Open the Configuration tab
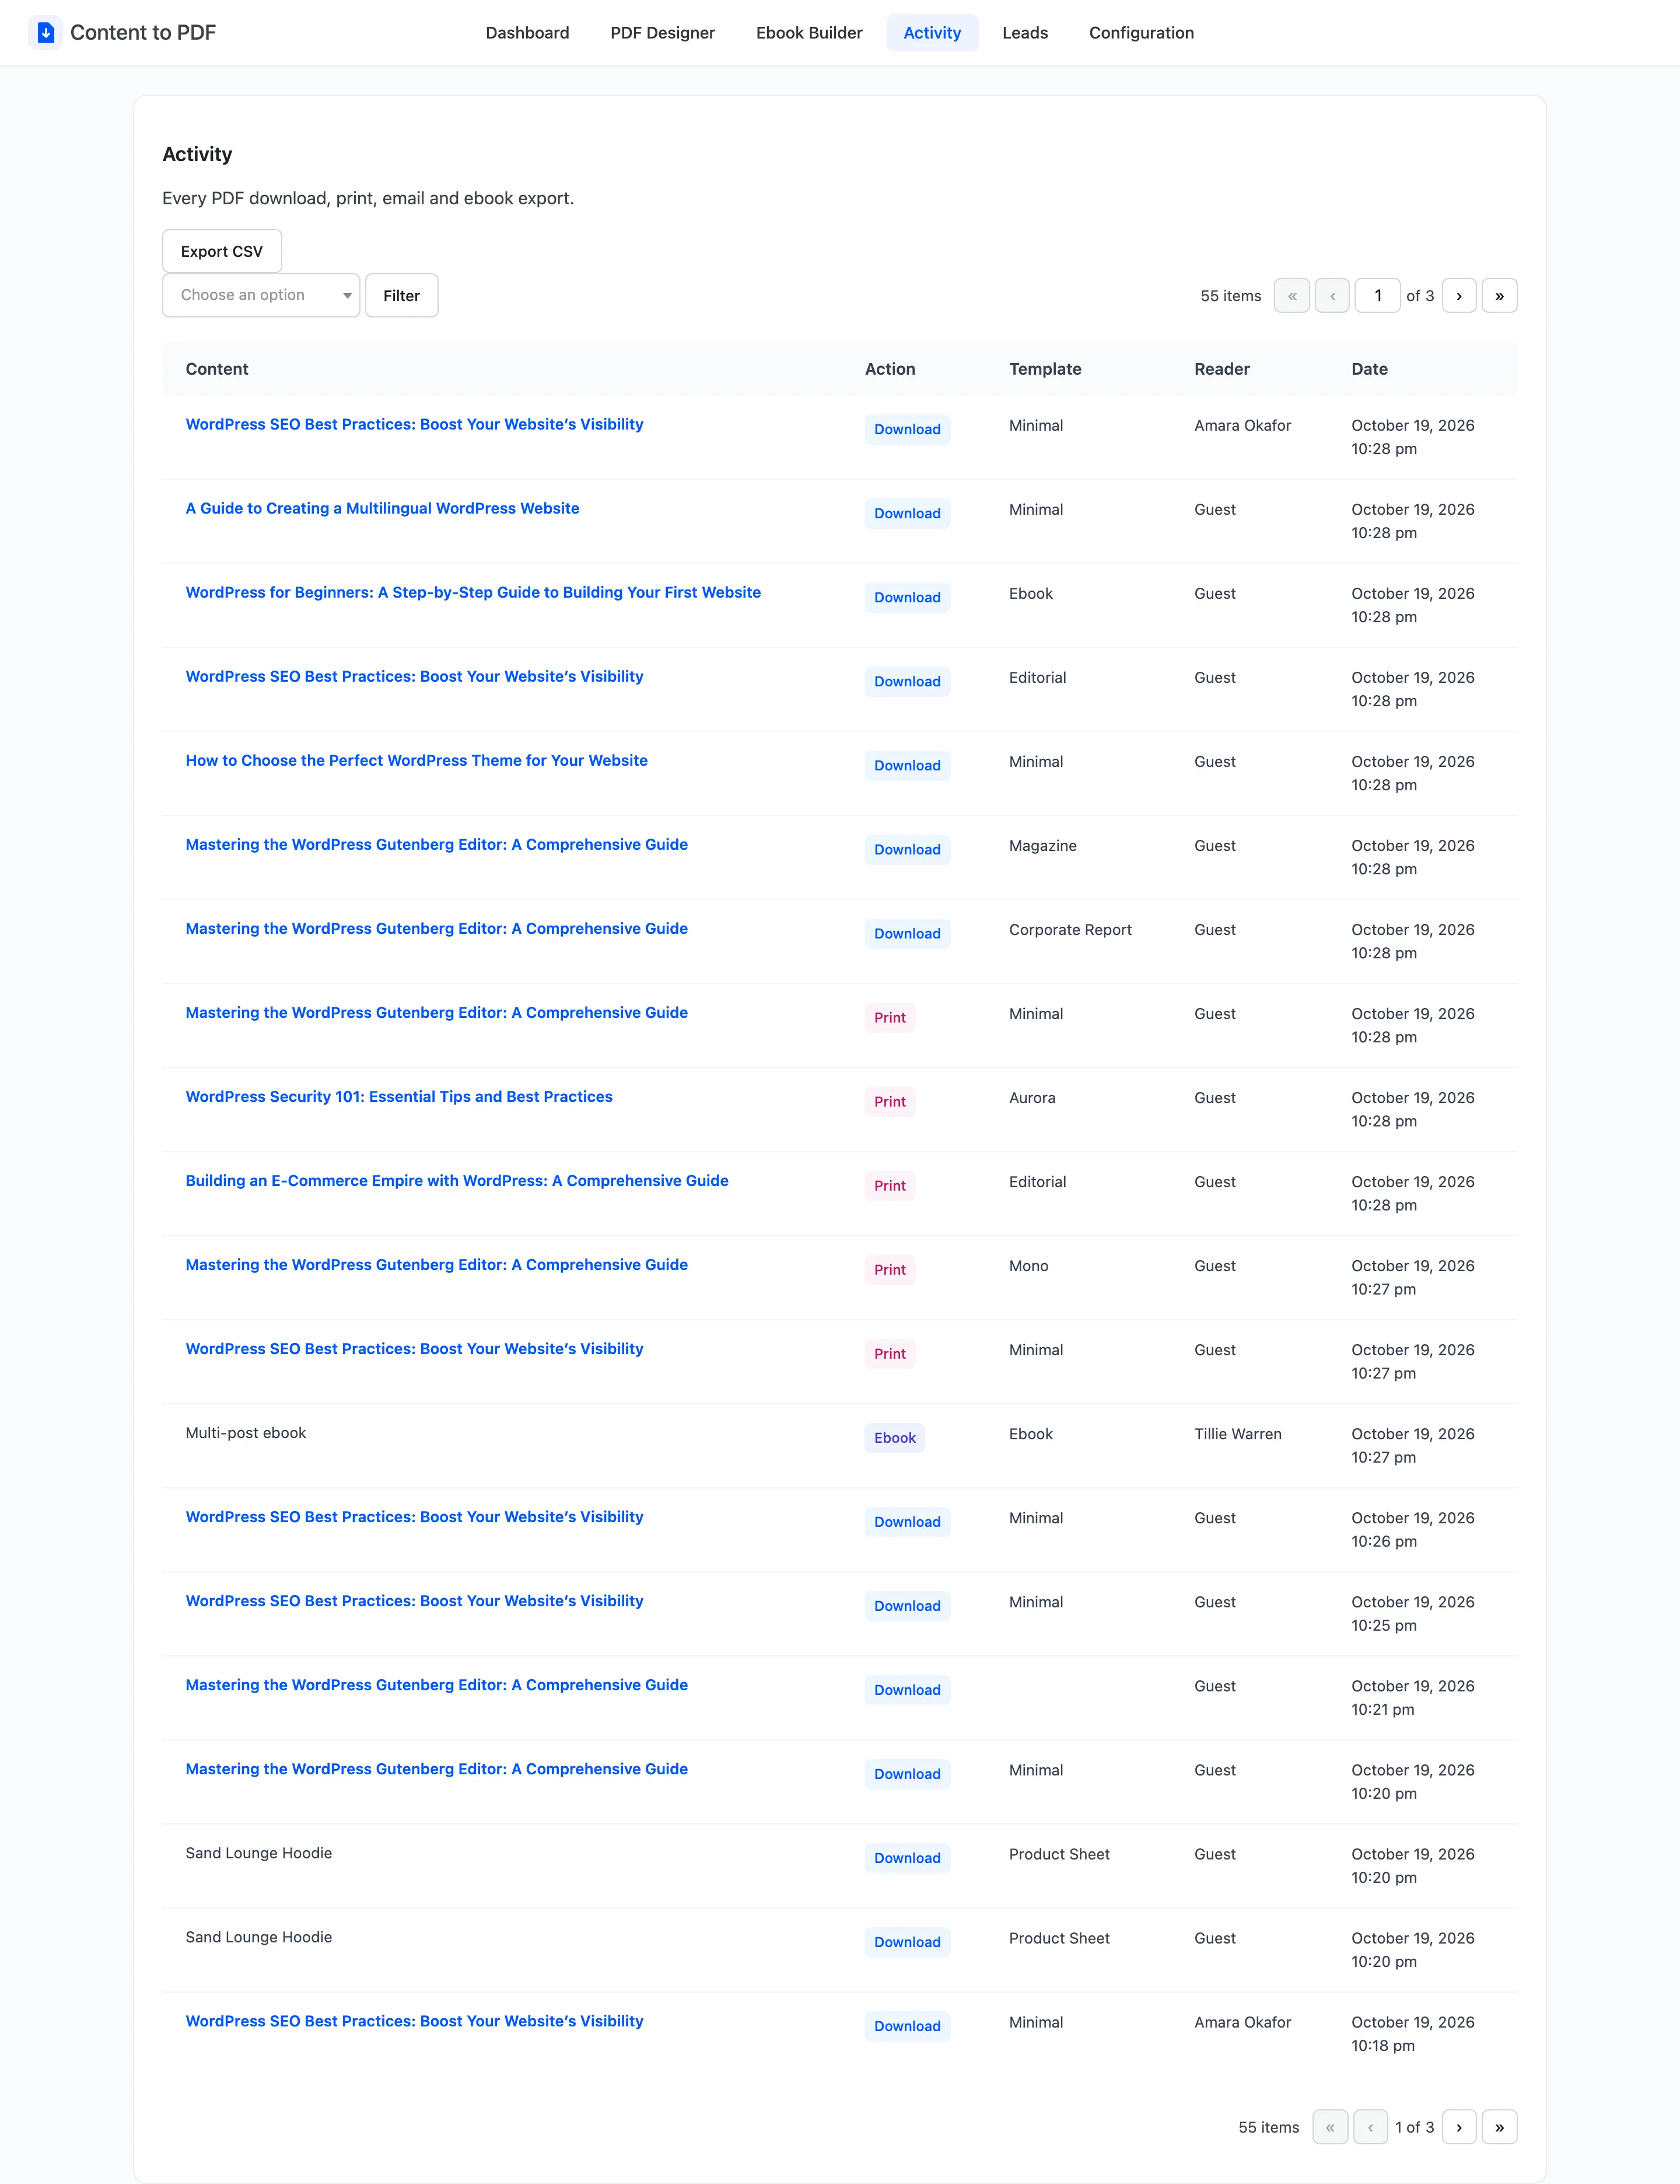Viewport: 1680px width, 2184px height. click(x=1142, y=33)
